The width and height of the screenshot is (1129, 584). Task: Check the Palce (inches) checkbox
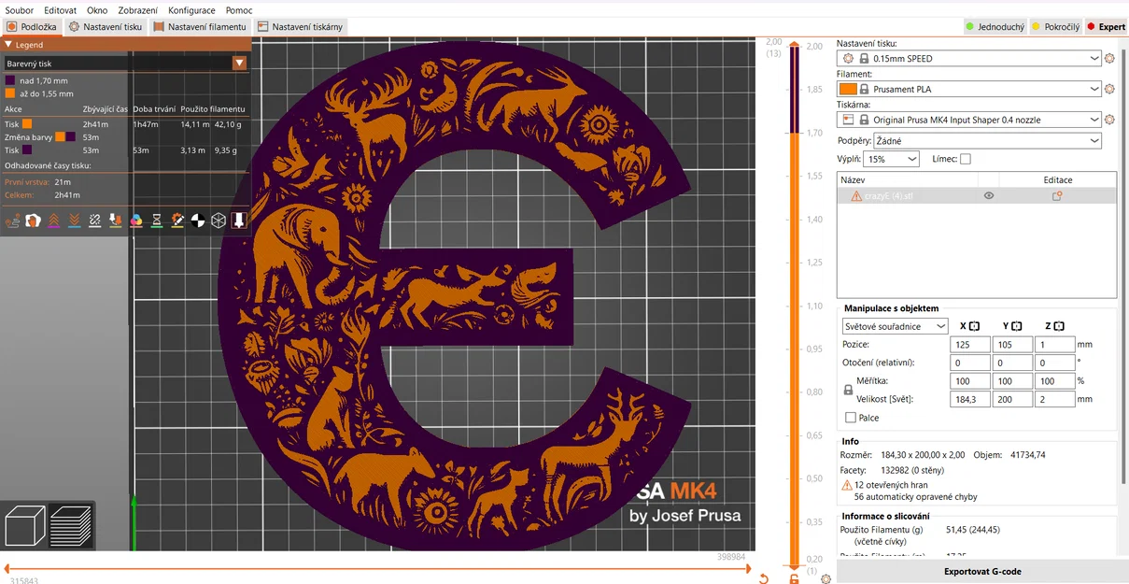(850, 418)
